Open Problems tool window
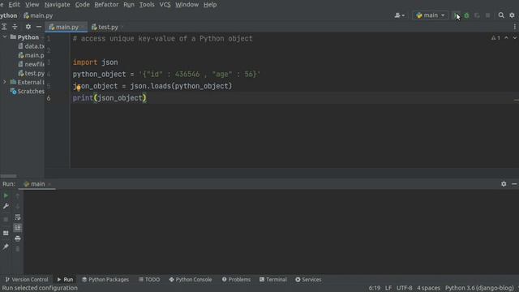 pos(236,279)
